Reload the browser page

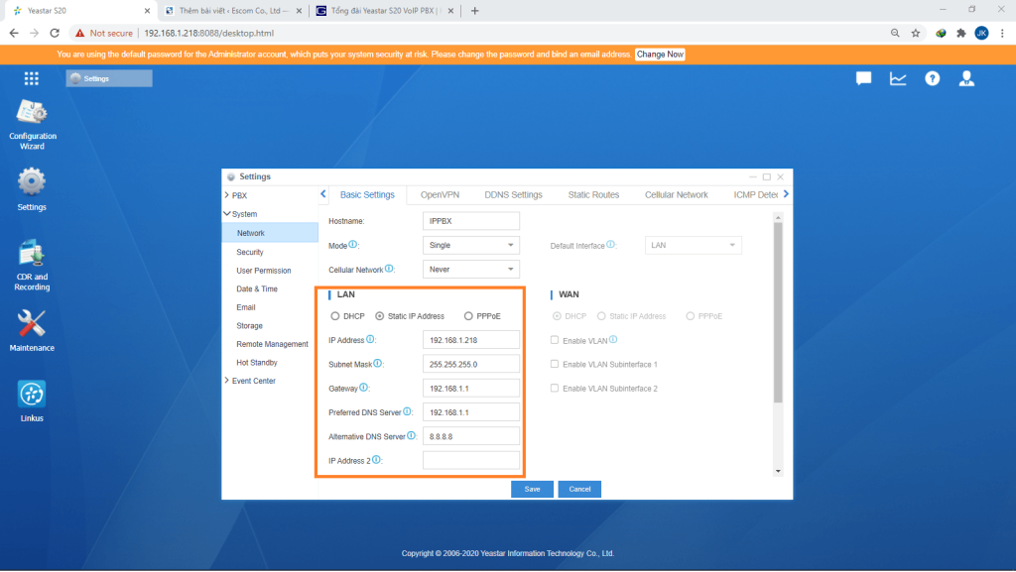click(56, 33)
